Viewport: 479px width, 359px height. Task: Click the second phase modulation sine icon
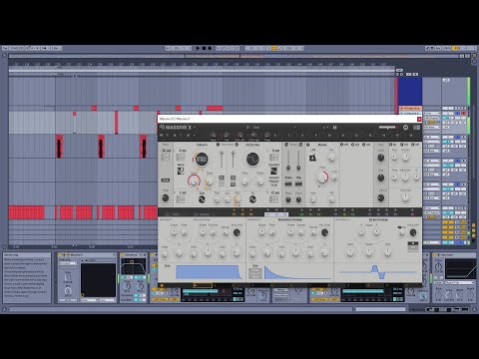point(252,199)
